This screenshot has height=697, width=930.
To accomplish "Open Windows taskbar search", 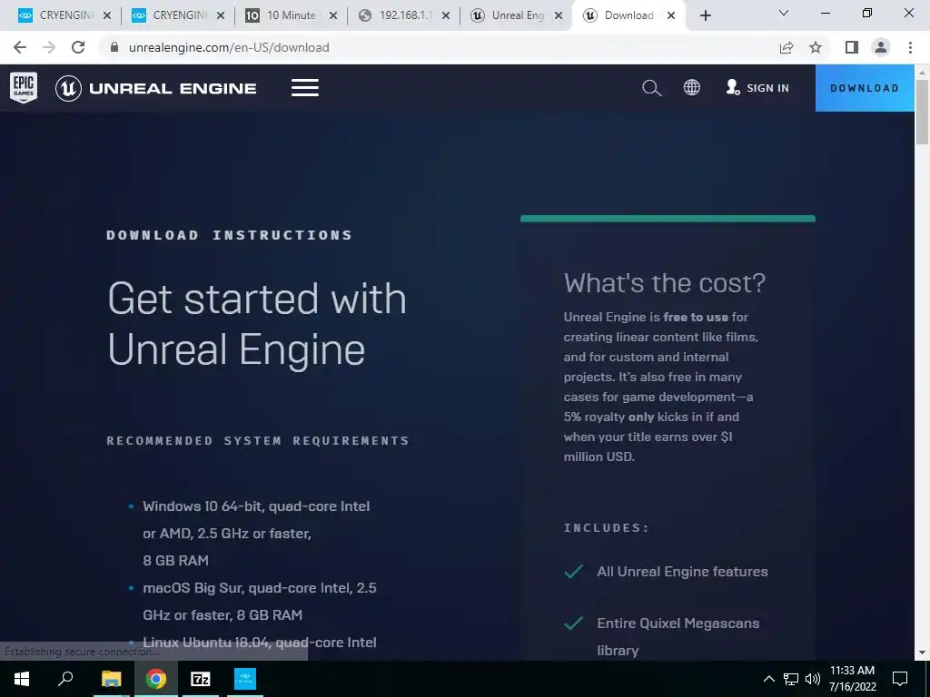I will (x=65, y=679).
